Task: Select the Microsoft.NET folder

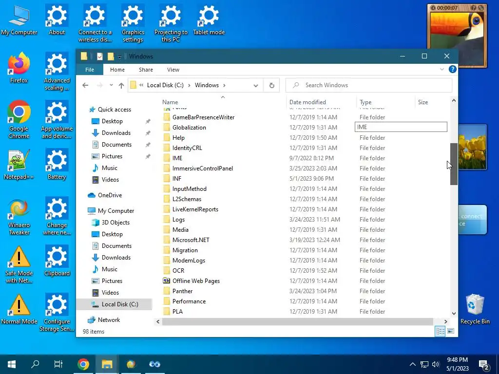Action: tap(191, 240)
